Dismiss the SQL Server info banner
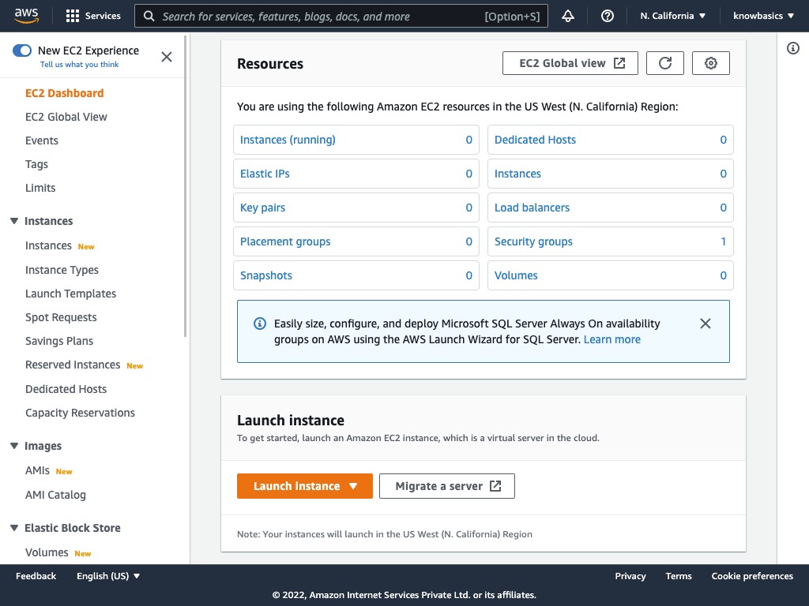 pos(706,324)
